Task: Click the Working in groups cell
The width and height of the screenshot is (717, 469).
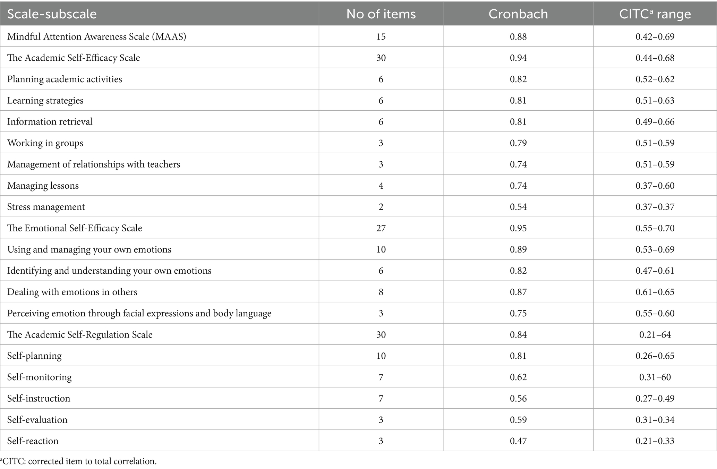Action: (x=45, y=143)
